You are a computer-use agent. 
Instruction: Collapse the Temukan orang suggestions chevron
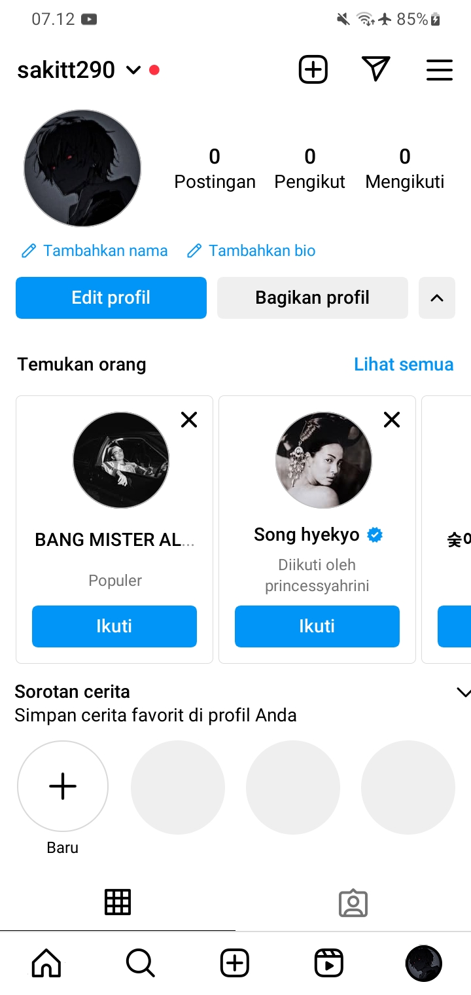click(436, 298)
